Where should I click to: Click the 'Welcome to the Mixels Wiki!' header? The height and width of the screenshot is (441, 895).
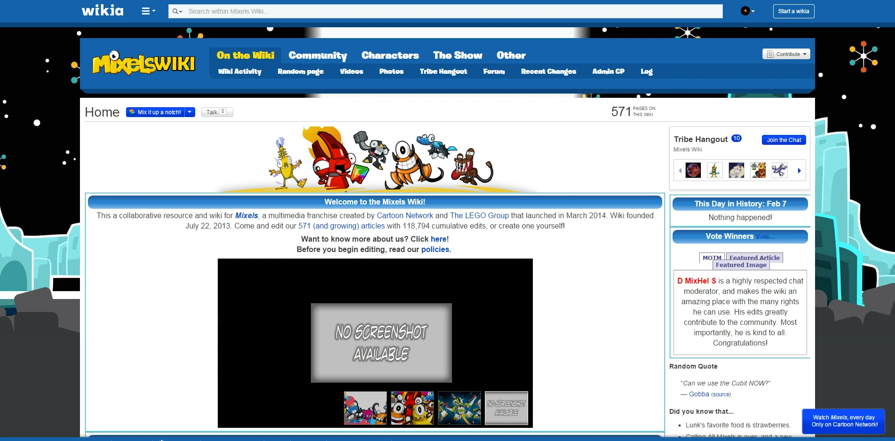pyautogui.click(x=375, y=202)
